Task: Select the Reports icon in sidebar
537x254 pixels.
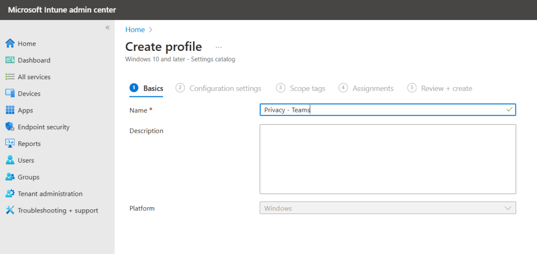Action: [x=9, y=144]
